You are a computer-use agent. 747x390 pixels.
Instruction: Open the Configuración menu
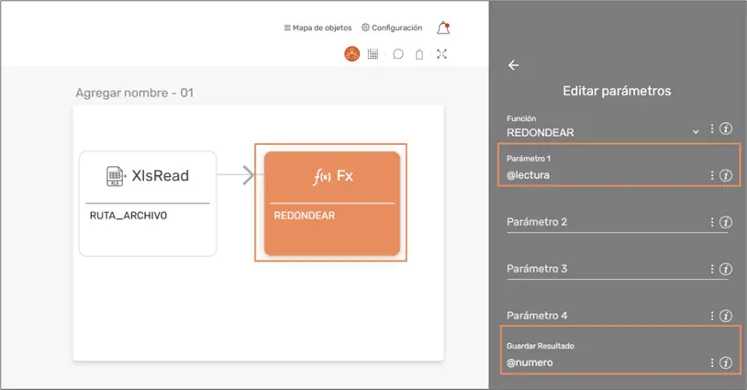tap(392, 28)
